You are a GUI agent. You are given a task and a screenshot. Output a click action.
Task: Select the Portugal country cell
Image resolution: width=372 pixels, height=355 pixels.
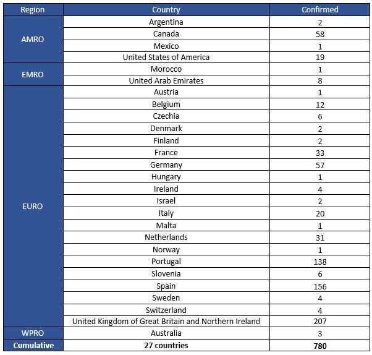[166, 262]
